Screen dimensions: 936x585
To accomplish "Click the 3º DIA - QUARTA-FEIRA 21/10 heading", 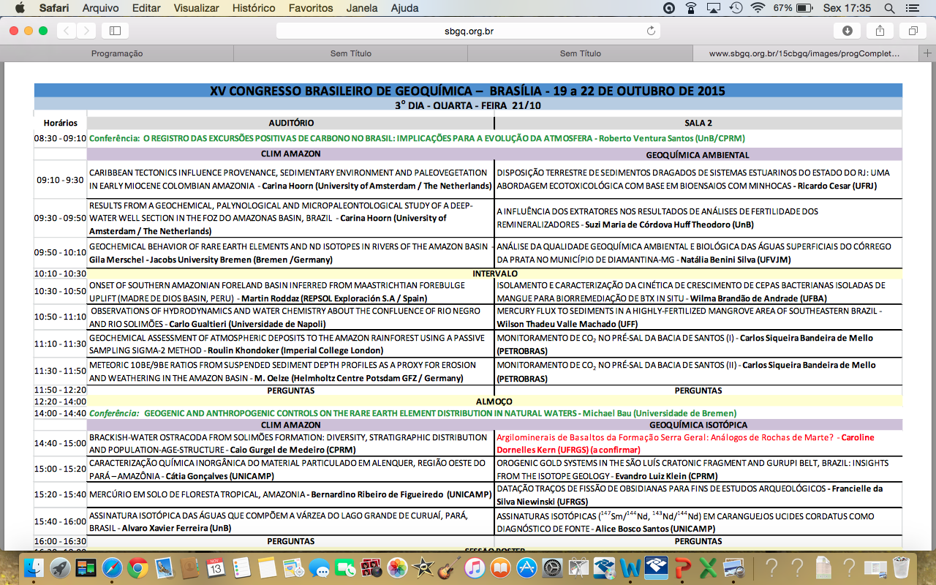I will (x=468, y=105).
